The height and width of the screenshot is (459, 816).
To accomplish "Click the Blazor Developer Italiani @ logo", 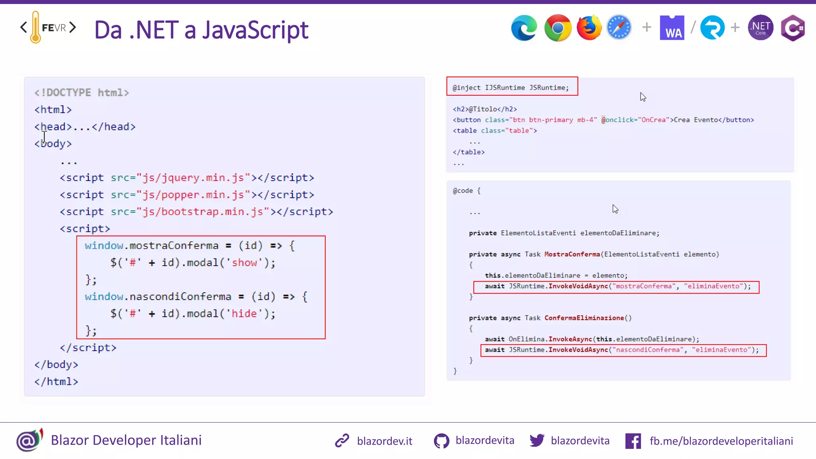I will point(29,440).
